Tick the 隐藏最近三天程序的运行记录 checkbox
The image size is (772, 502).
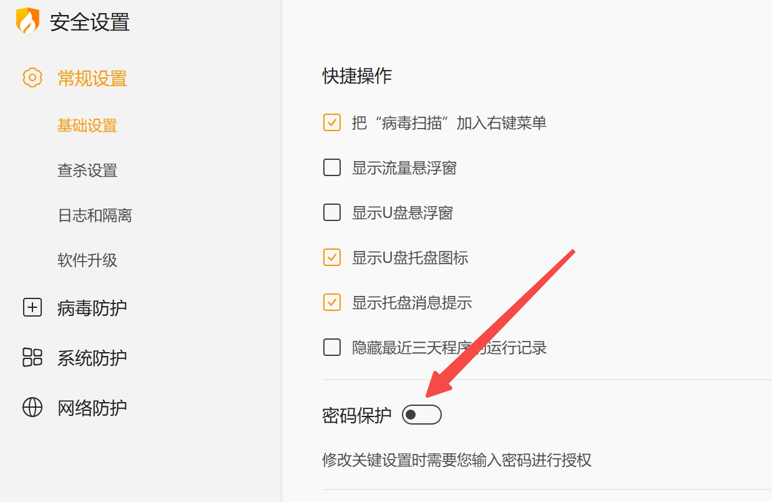pyautogui.click(x=332, y=347)
